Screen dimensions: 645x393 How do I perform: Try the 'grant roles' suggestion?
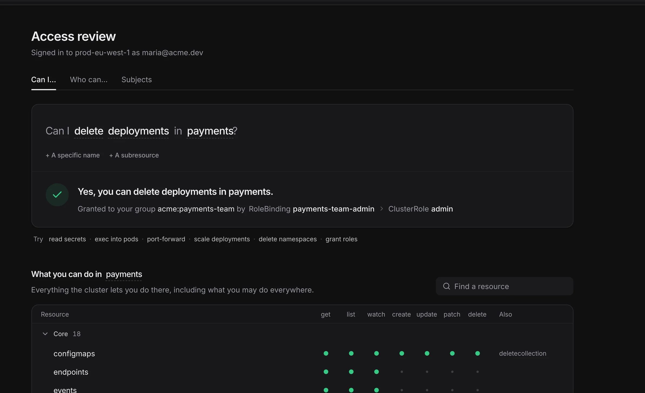click(x=341, y=239)
